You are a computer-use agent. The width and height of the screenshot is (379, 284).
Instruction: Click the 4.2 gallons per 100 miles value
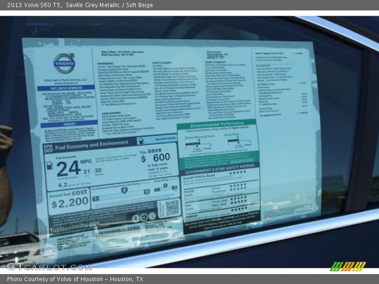[x=63, y=185]
